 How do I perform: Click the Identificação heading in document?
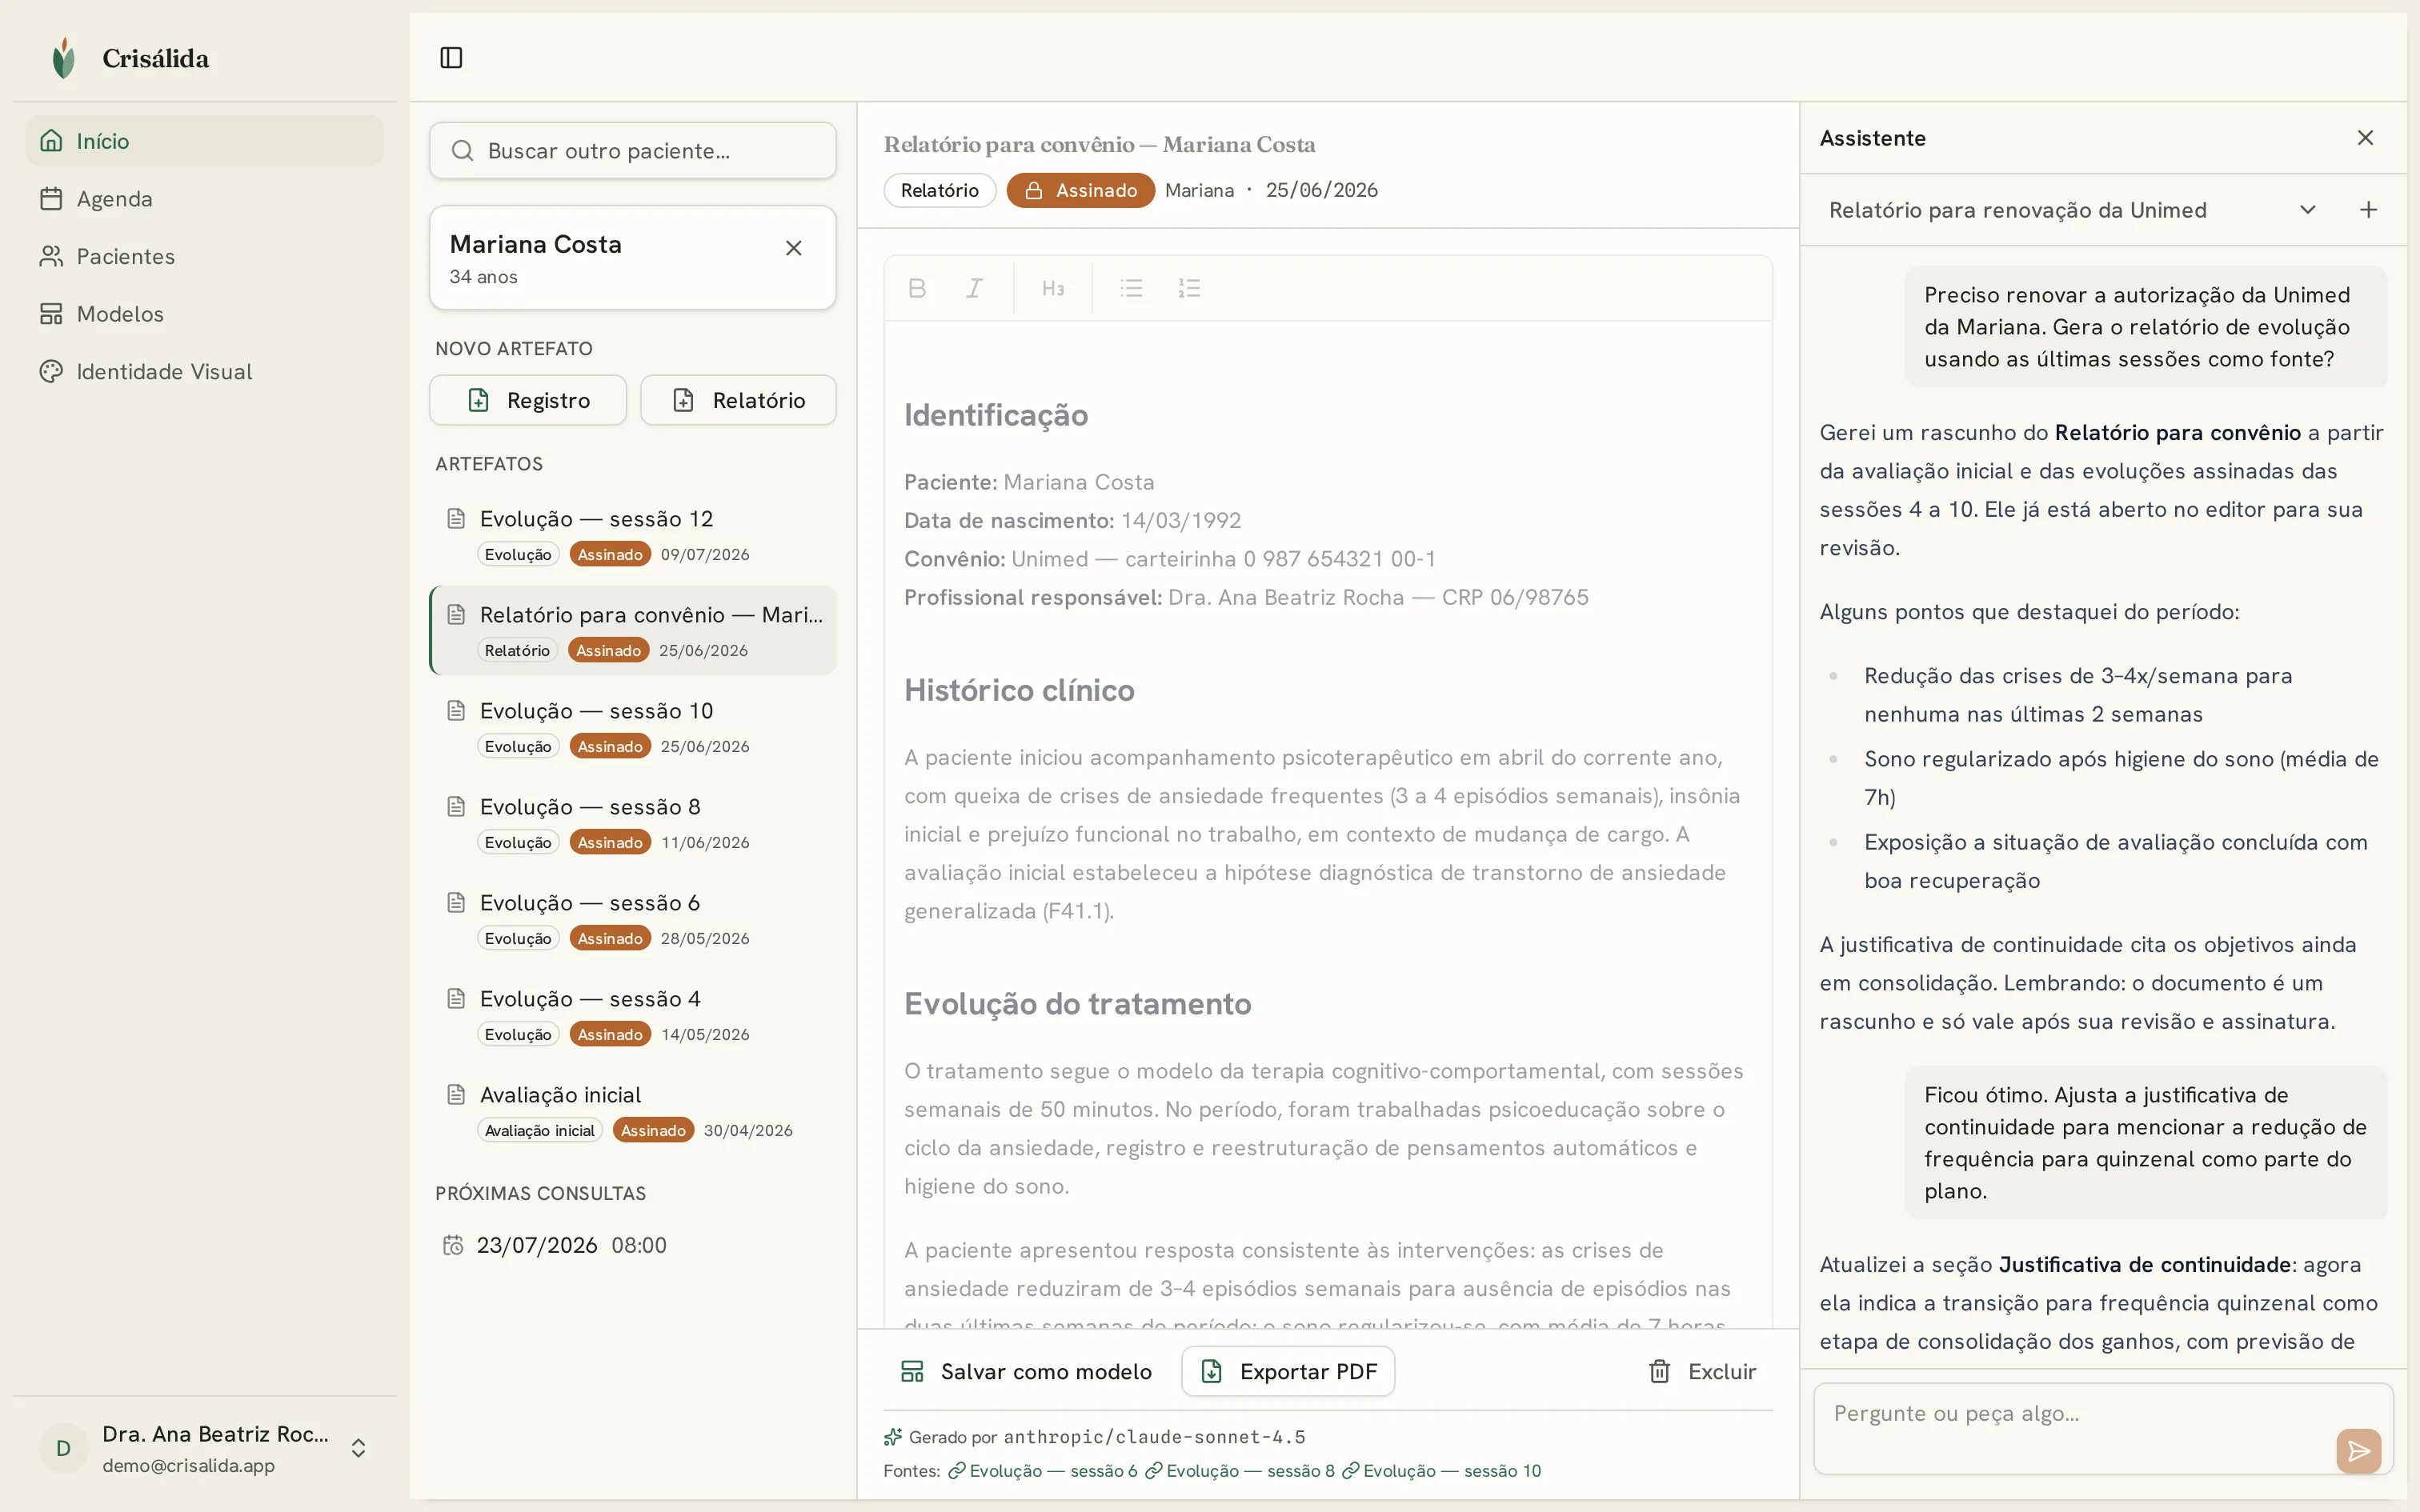pos(996,415)
